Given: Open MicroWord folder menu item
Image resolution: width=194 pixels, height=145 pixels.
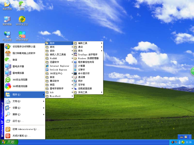Looking at the screenshot, I should (59, 96).
